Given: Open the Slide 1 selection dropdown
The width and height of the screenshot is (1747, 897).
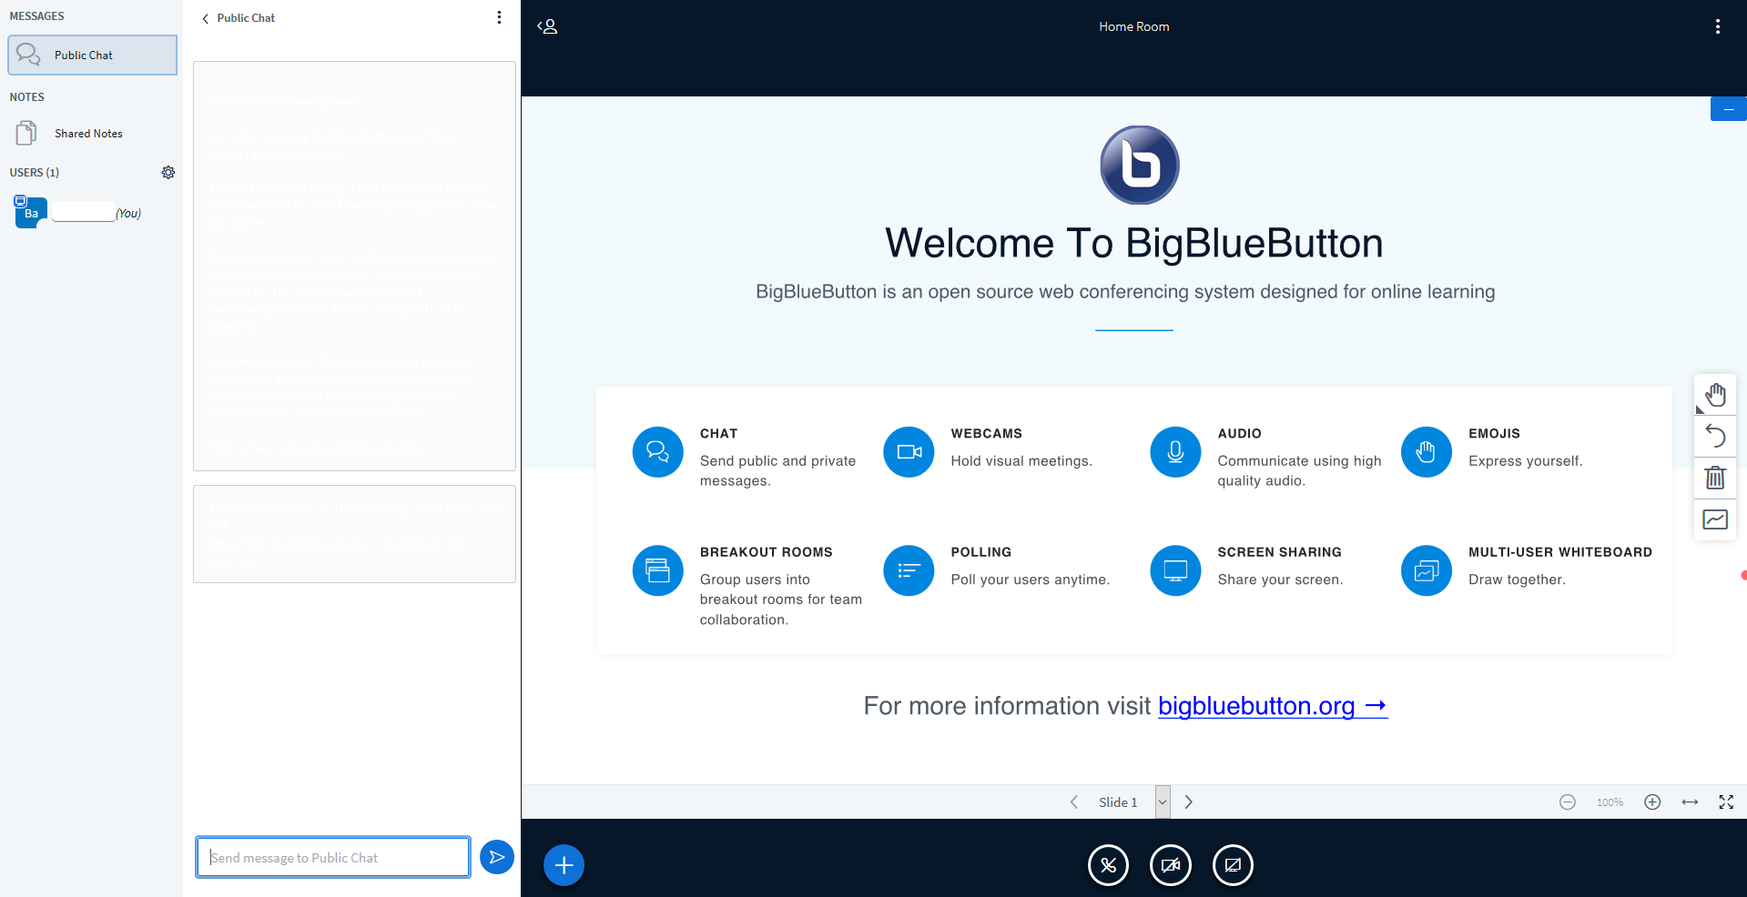Looking at the screenshot, I should pyautogui.click(x=1162, y=801).
